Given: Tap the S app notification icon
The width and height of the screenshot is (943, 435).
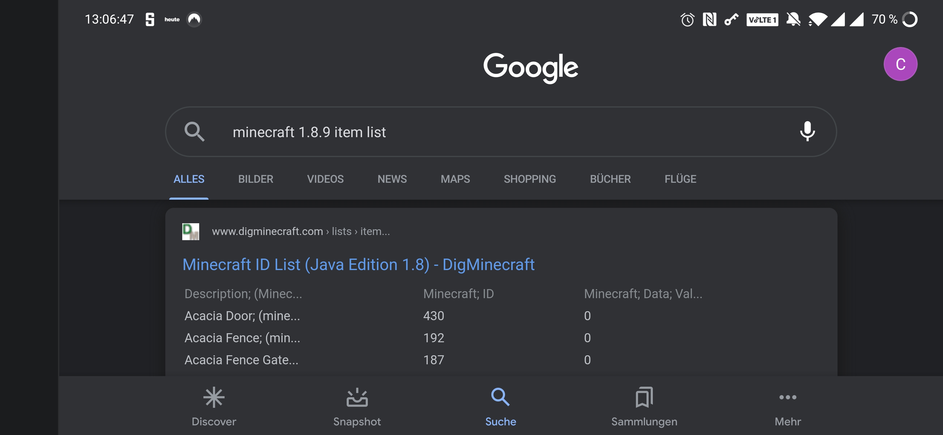Looking at the screenshot, I should pyautogui.click(x=150, y=19).
